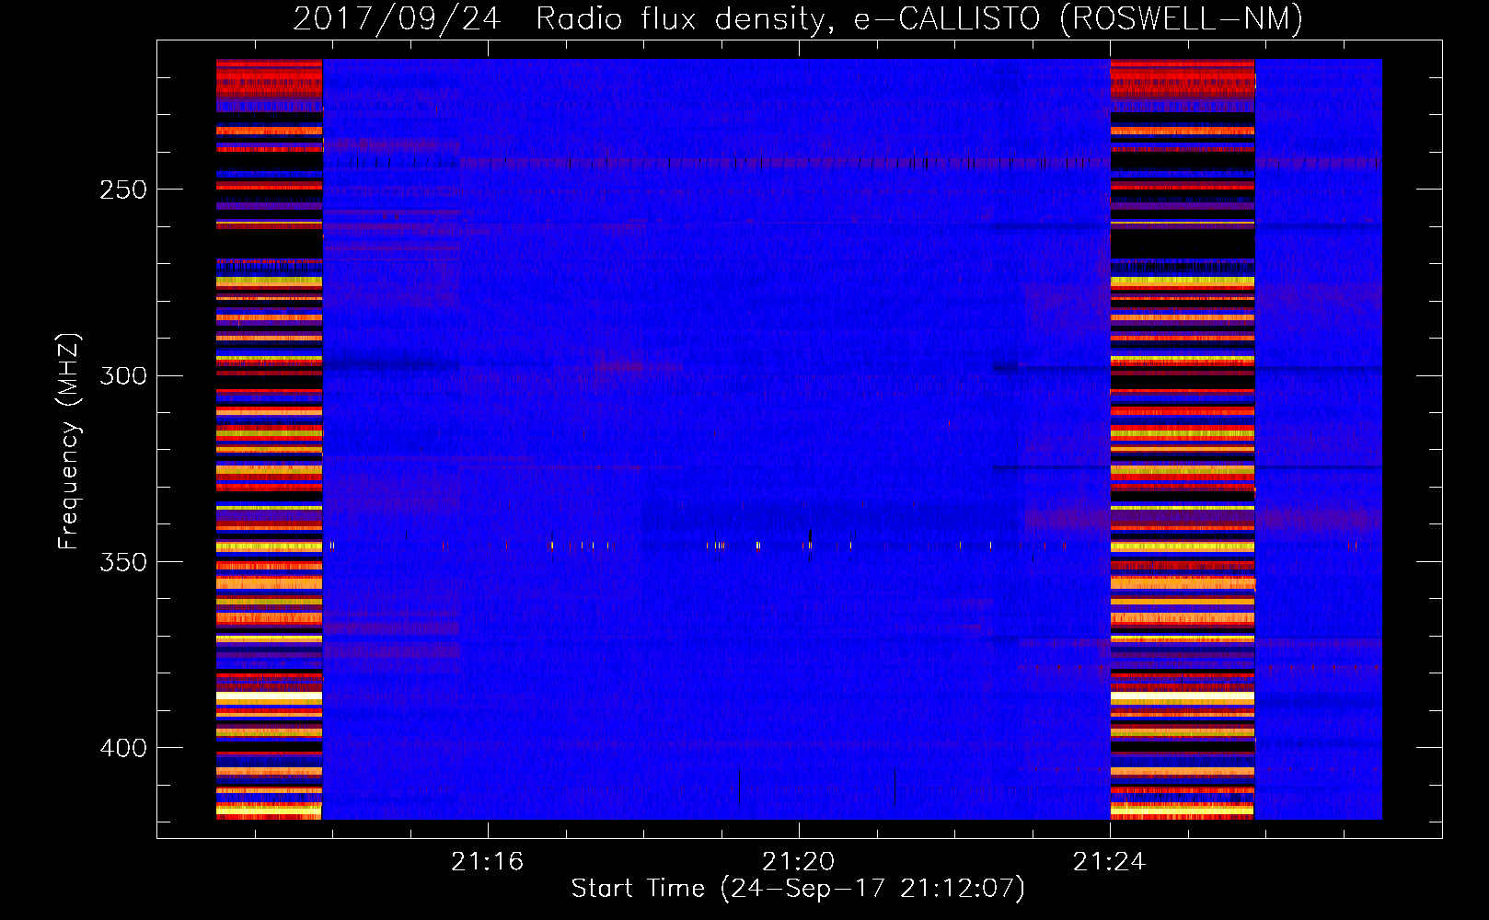Click the "Start Time (24-Sep-17 21:12:07)" label

point(798,889)
